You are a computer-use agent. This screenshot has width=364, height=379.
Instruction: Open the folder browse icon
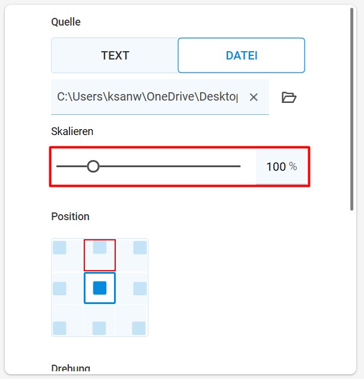(289, 98)
